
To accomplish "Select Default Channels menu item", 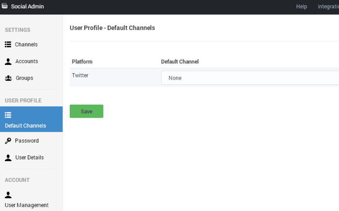I will point(31,119).
